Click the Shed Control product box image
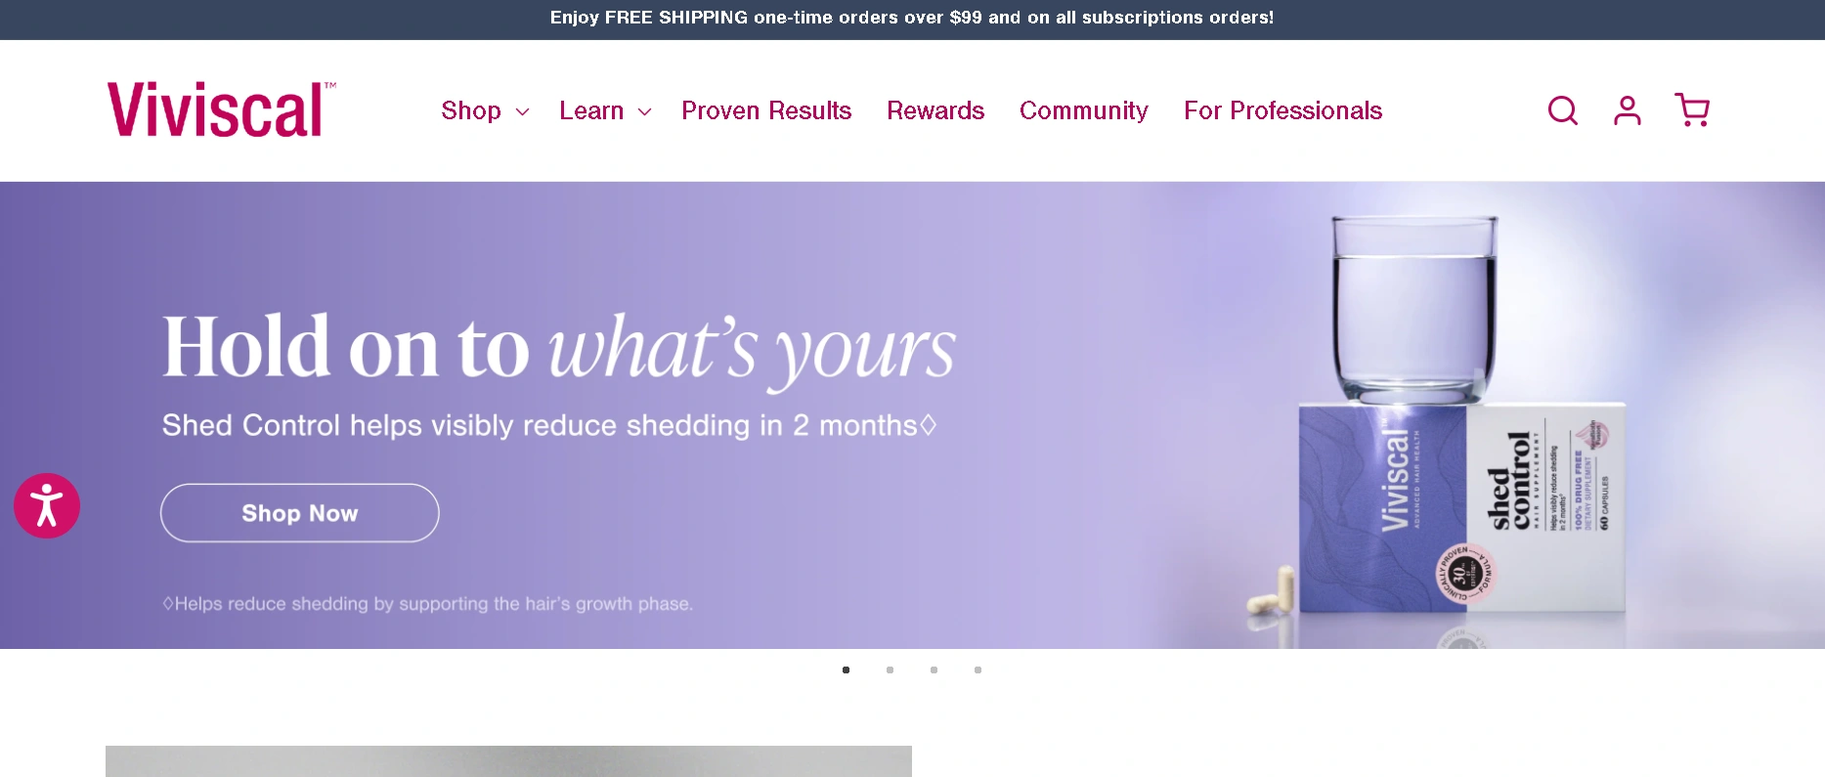The height and width of the screenshot is (777, 1825). click(1461, 508)
